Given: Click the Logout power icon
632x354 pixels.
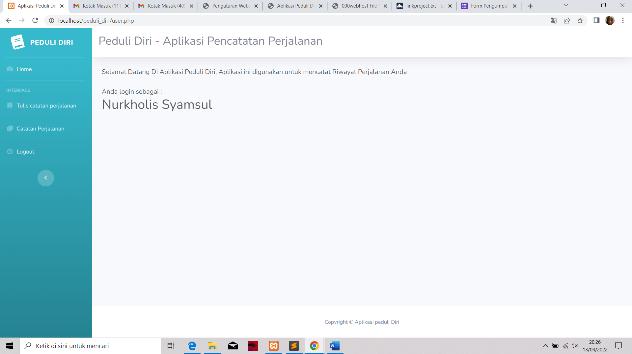Looking at the screenshot, I should [x=10, y=152].
